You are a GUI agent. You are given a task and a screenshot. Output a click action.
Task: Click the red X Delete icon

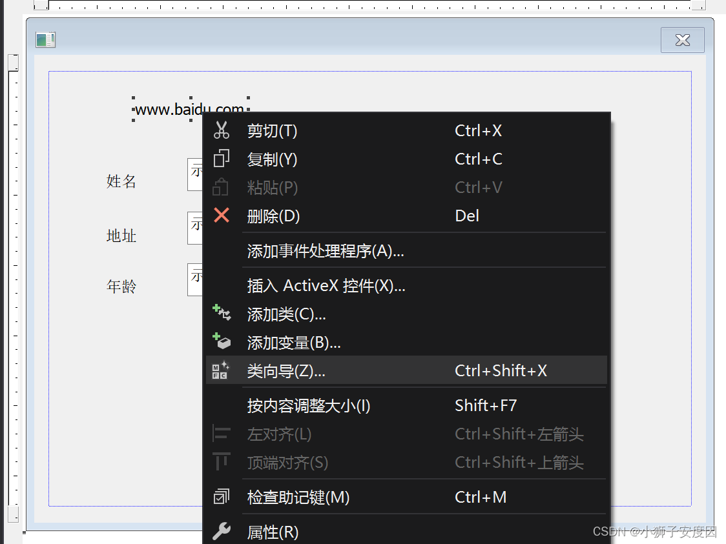tap(222, 216)
